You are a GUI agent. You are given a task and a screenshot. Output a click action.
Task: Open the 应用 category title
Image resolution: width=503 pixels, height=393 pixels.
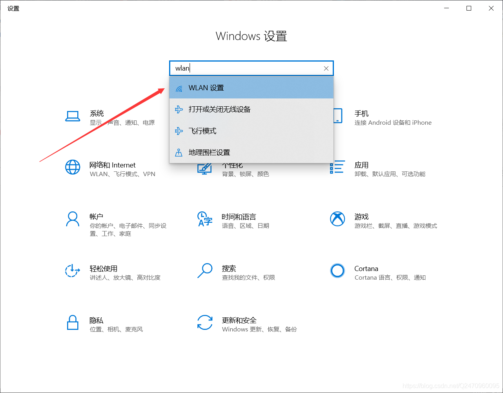(x=361, y=165)
